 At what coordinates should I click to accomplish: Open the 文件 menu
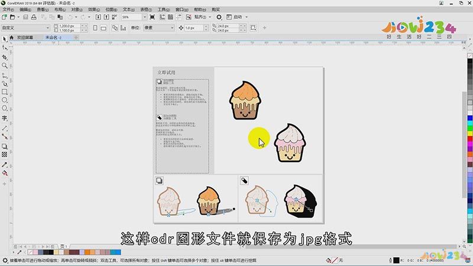[8, 9]
